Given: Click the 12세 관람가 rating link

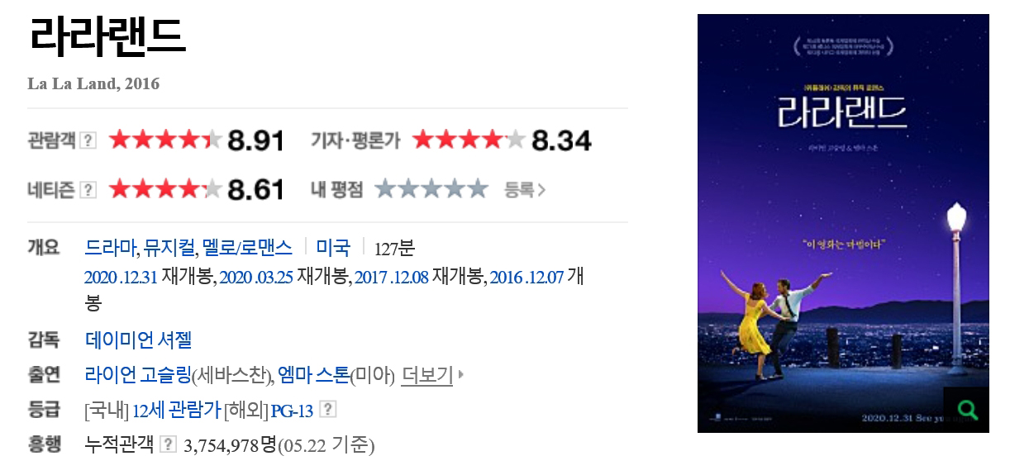Looking at the screenshot, I should click(176, 410).
